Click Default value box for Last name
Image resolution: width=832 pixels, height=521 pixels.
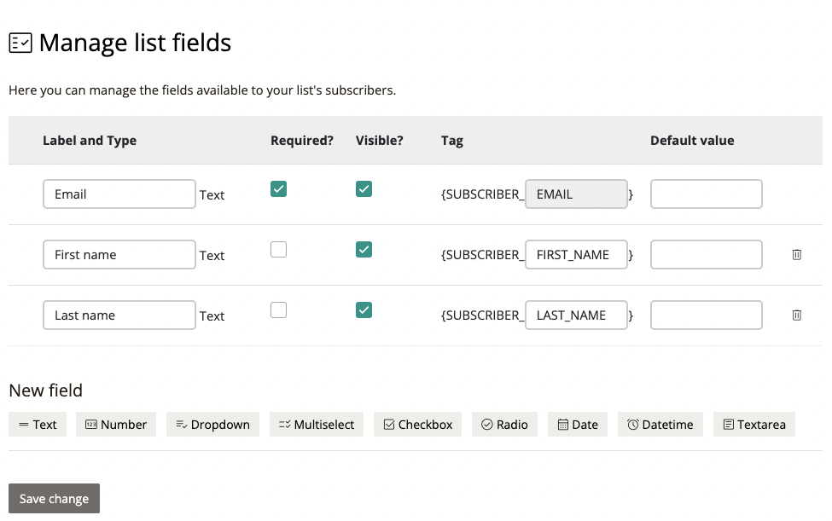click(x=706, y=315)
